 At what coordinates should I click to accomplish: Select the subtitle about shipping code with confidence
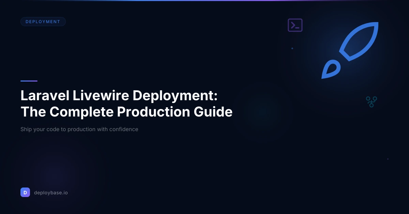pyautogui.click(x=79, y=129)
